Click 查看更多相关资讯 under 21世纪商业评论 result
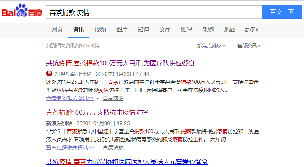 [70, 98]
